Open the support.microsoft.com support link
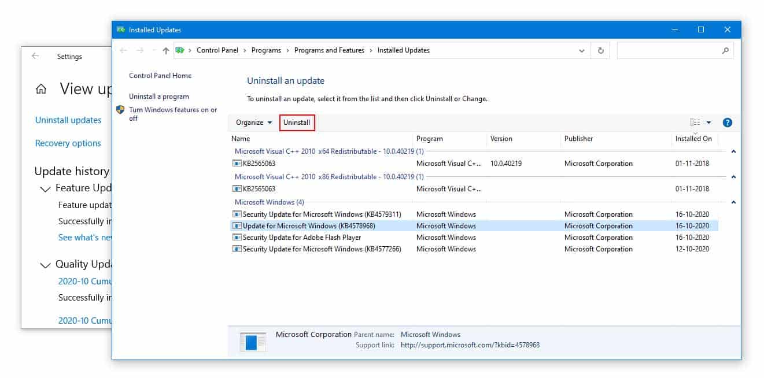The width and height of the screenshot is (764, 378). point(470,345)
